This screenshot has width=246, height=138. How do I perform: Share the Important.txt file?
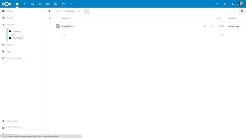pos(204,26)
